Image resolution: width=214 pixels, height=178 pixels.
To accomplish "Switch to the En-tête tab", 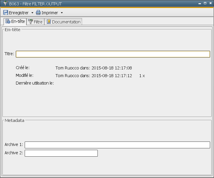I will point(15,22).
